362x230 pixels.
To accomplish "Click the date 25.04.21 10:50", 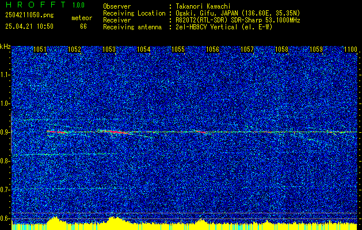I will (x=29, y=26).
